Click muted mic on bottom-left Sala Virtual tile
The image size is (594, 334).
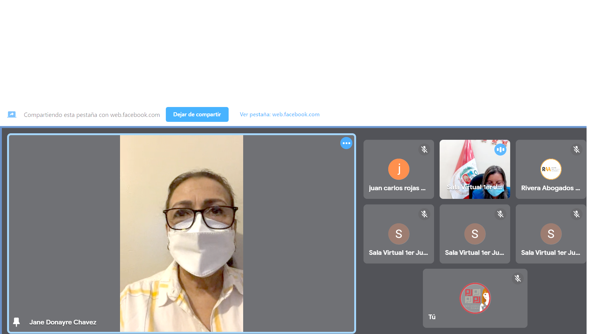click(424, 214)
